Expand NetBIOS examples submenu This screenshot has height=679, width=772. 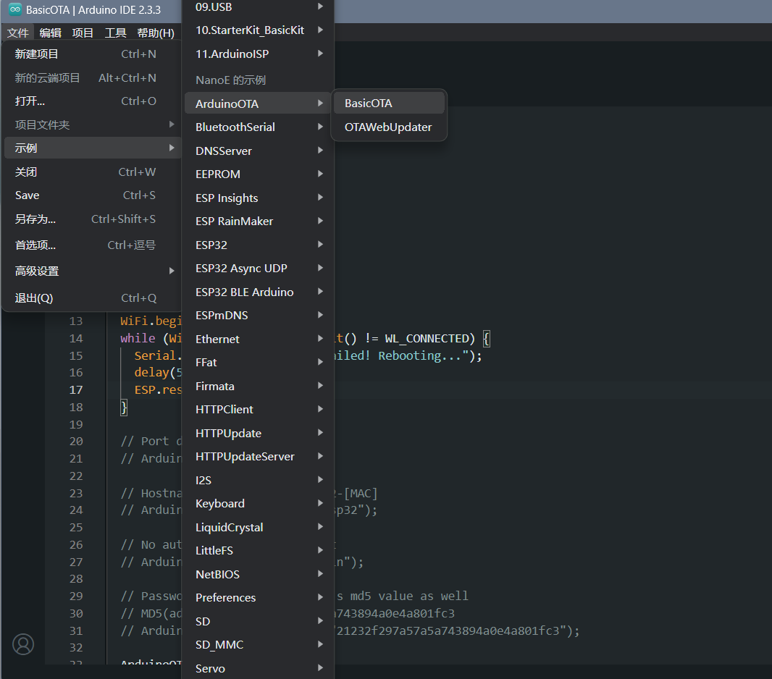[259, 574]
